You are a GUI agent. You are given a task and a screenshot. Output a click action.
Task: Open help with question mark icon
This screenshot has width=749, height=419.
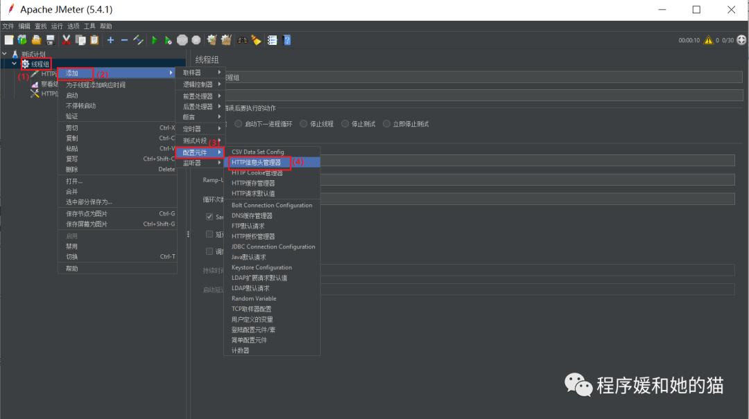coord(286,40)
